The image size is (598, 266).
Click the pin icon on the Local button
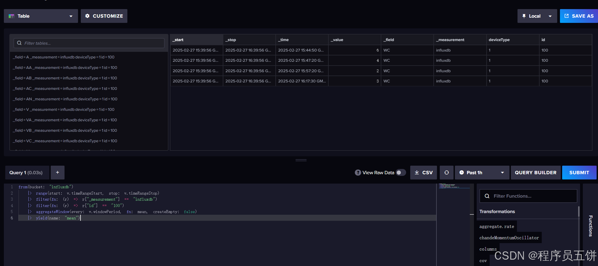point(524,16)
